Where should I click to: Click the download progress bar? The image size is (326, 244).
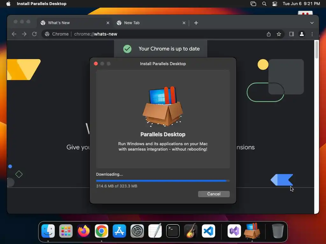163,181
